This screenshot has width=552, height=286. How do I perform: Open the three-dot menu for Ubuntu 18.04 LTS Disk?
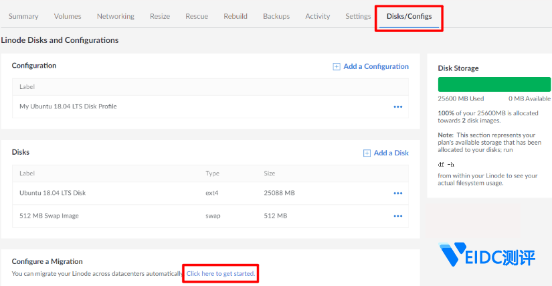coord(398,194)
